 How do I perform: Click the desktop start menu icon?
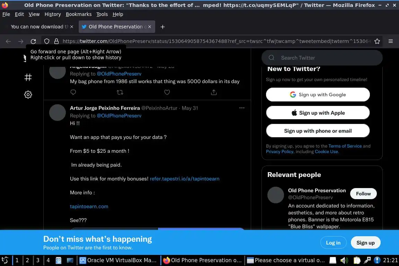5,260
